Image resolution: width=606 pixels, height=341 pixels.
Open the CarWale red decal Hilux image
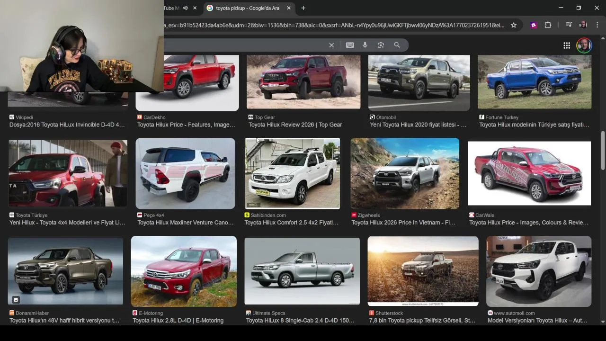tap(529, 173)
